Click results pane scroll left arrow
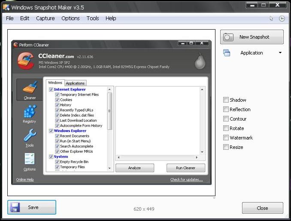Image resolution: width=291 pixels, height=221 pixels. 118,157
